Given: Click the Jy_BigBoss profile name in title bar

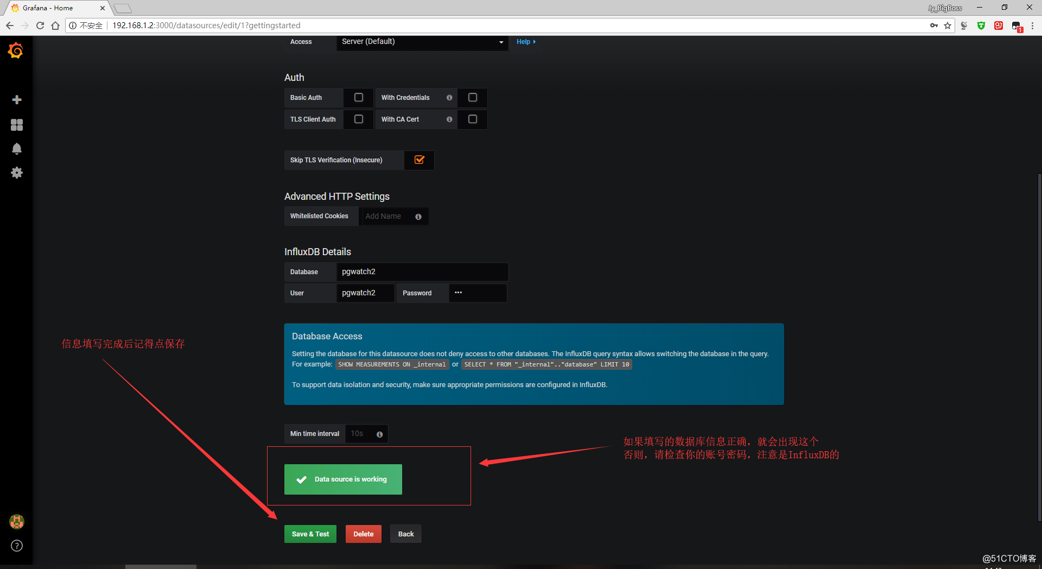Looking at the screenshot, I should coord(945,8).
